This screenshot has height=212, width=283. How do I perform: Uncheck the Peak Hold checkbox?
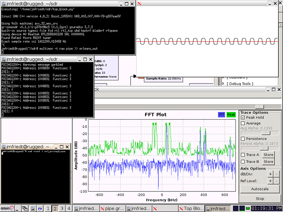pyautogui.click(x=243, y=118)
